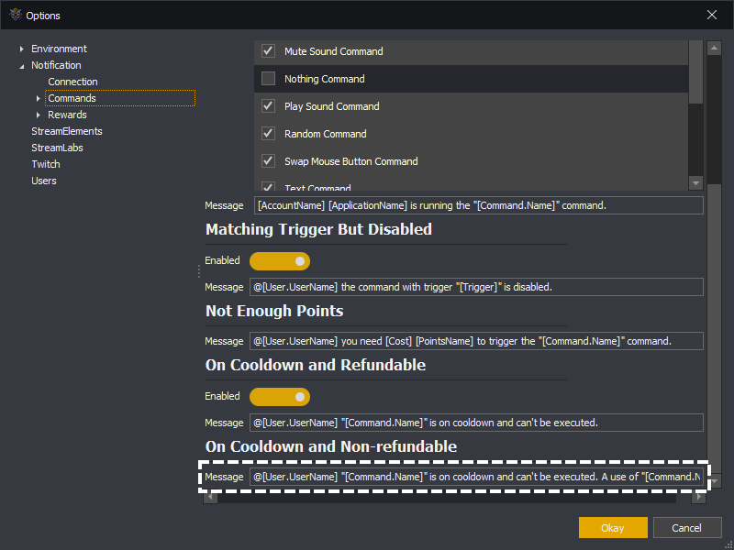Select the Play Sound Command row text
Screen dimensions: 734x550
[x=332, y=106]
